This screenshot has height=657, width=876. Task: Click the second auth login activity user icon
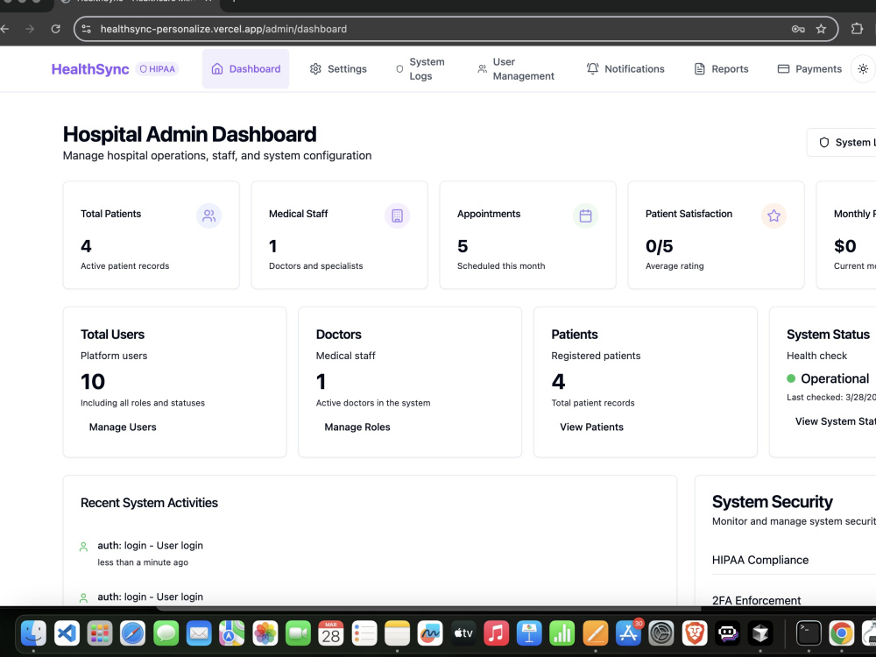(x=83, y=598)
